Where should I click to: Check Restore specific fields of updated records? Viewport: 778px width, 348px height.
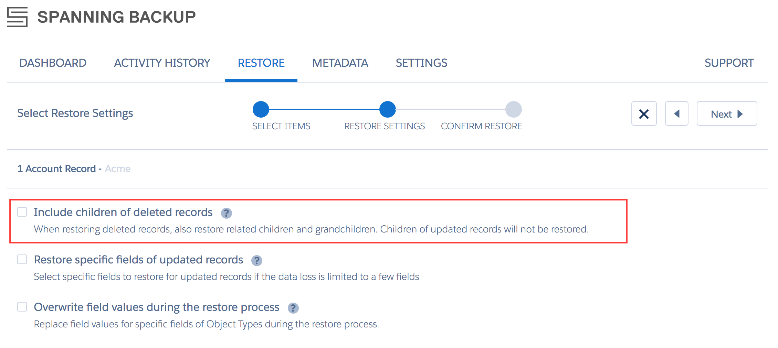22,260
